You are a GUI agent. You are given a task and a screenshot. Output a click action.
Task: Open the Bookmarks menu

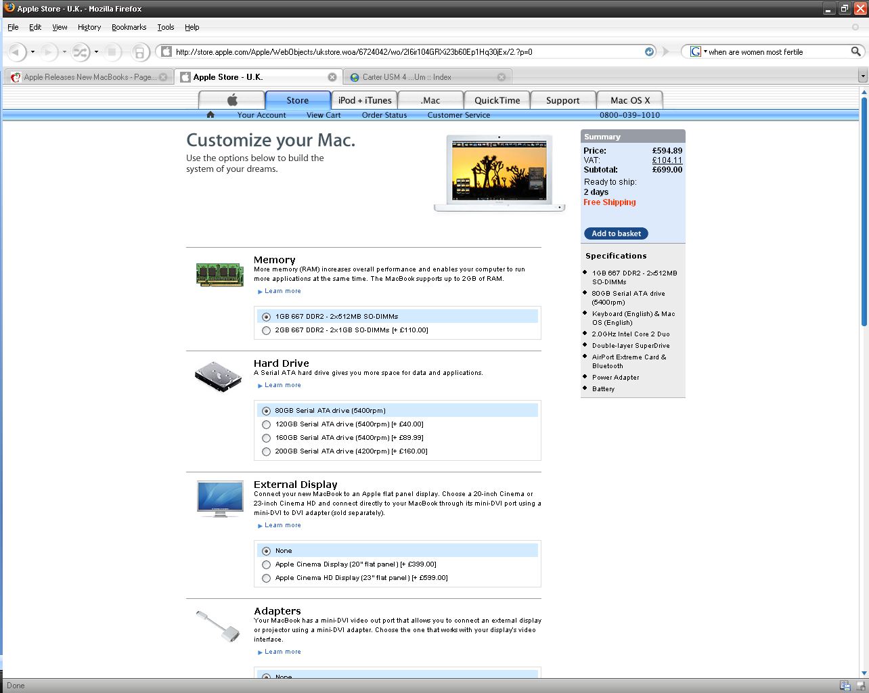pyautogui.click(x=129, y=27)
